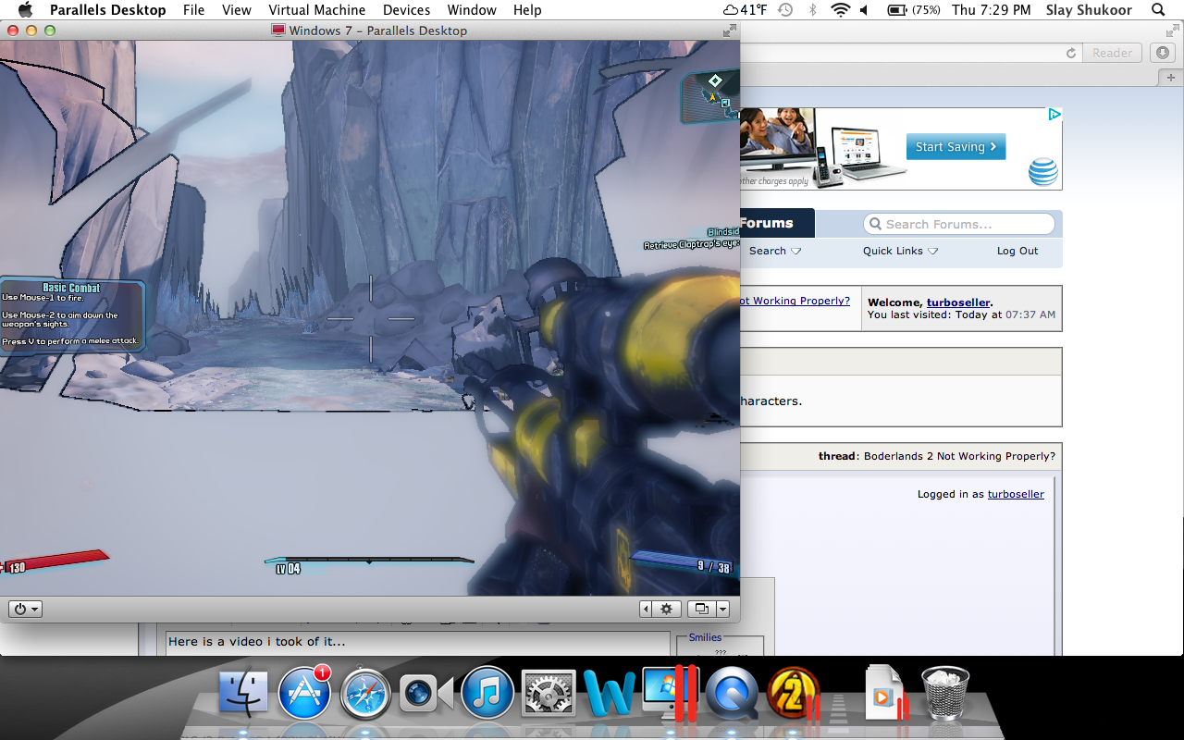
Task: Click turboseller link beside Logged in as
Action: (x=1016, y=494)
